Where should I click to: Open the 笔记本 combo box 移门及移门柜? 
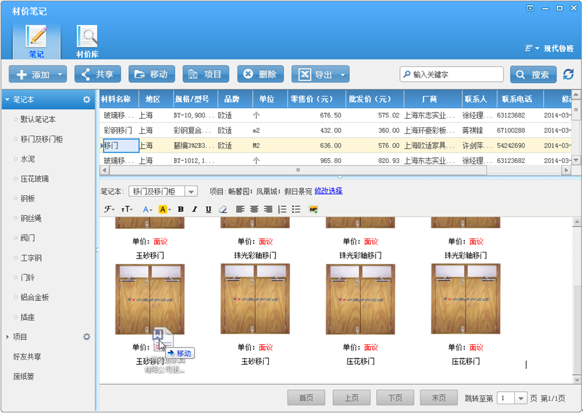(x=163, y=191)
